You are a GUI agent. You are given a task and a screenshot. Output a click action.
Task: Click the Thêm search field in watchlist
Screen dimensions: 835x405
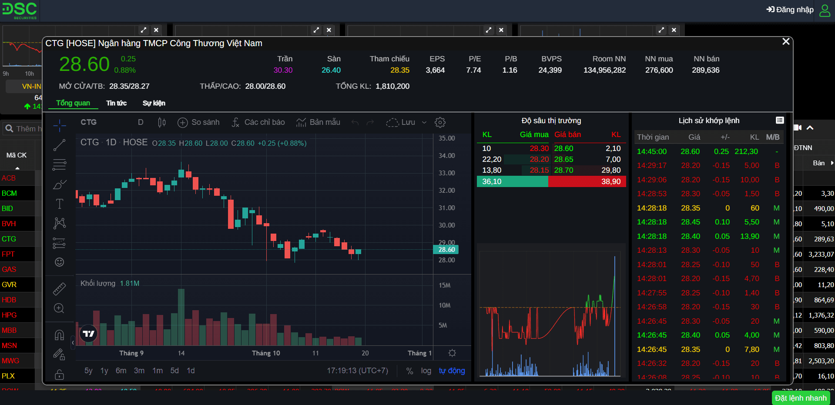[23, 129]
